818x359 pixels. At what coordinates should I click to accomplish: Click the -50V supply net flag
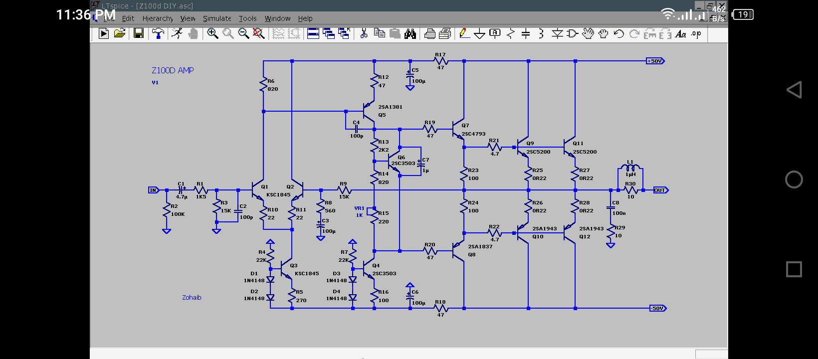[x=658, y=308]
